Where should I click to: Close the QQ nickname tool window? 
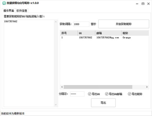149,4
